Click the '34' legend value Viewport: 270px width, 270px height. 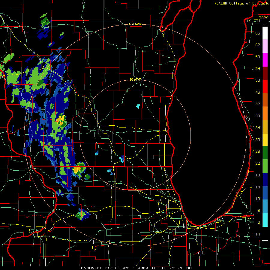click(258, 127)
